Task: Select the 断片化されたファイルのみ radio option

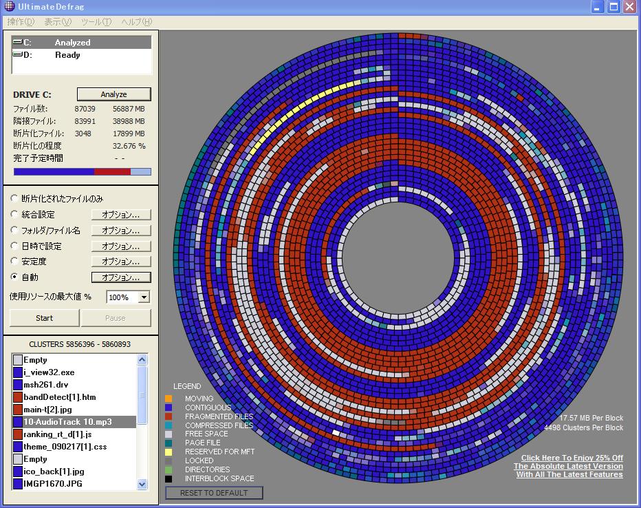Action: [x=14, y=198]
